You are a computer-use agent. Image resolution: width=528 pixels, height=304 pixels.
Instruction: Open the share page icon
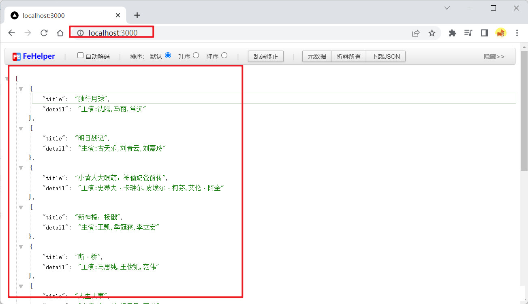tap(416, 33)
